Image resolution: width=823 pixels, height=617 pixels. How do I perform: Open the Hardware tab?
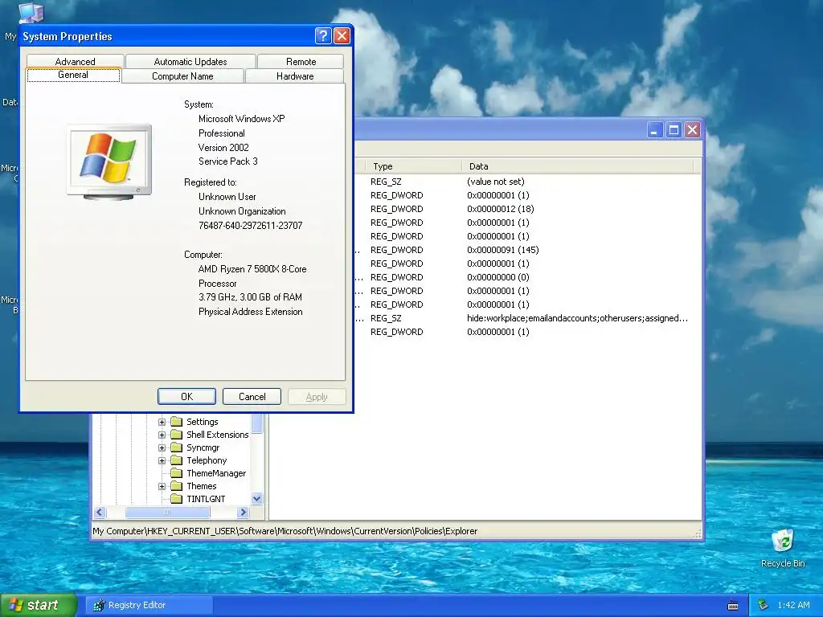point(294,76)
